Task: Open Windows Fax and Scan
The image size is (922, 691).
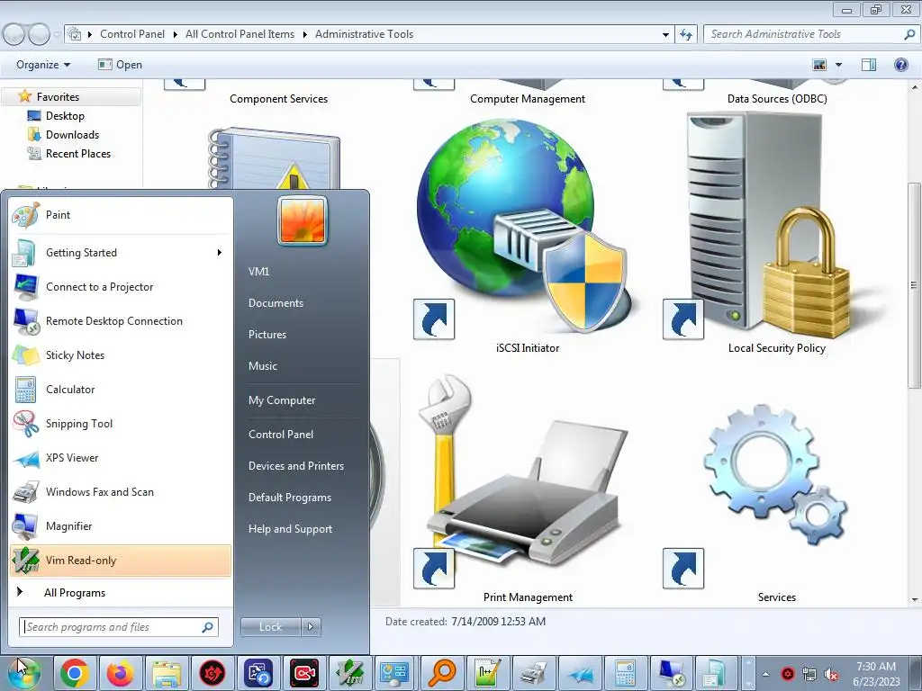Action: tap(121, 492)
